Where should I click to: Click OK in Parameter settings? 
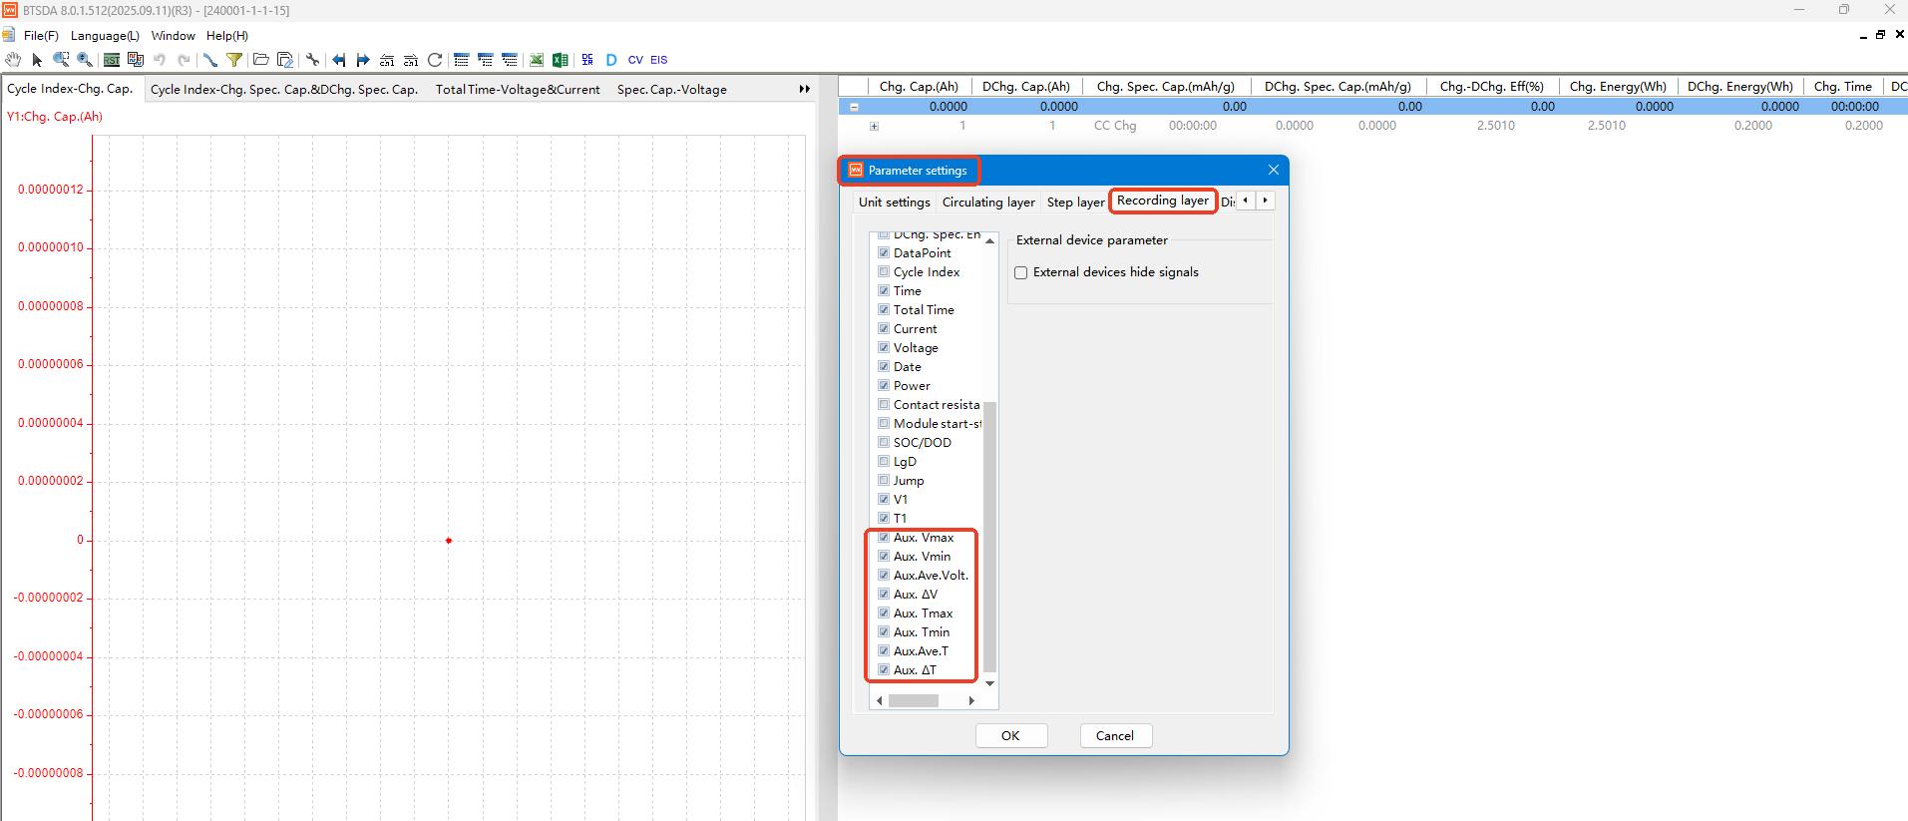1010,735
